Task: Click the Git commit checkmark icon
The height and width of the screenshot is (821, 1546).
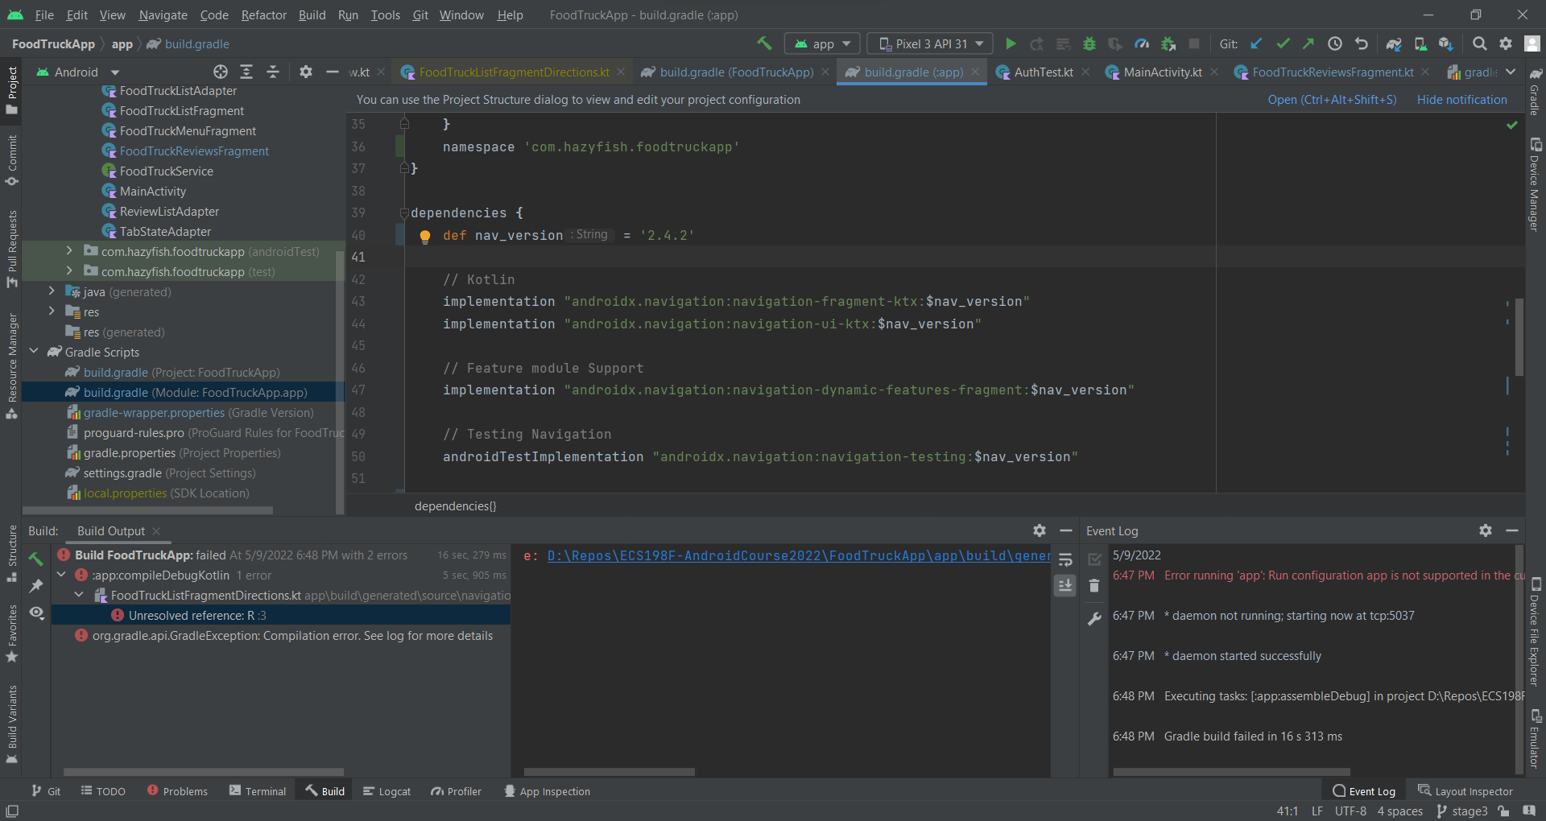Action: [1283, 43]
